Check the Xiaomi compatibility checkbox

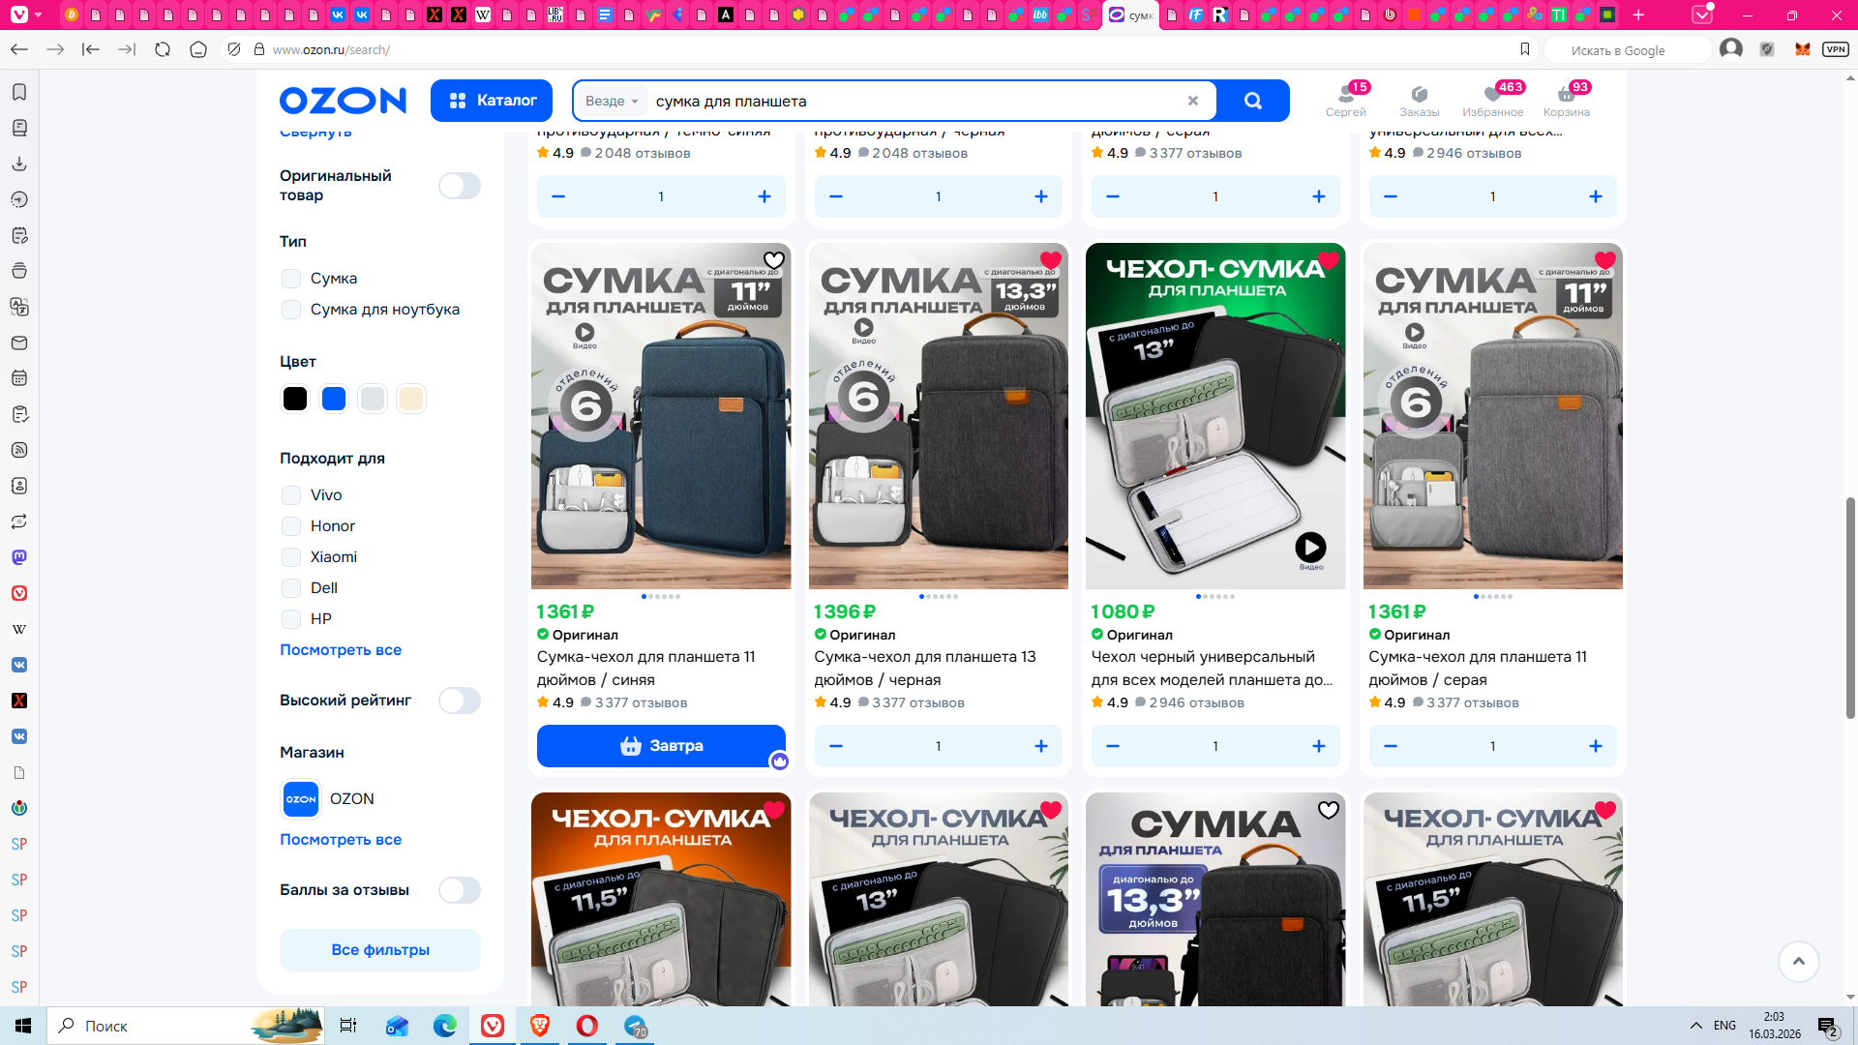(x=291, y=557)
